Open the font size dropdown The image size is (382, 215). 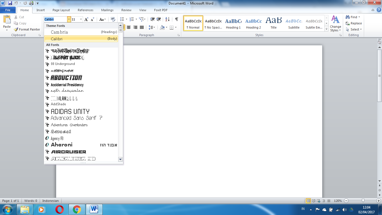coord(81,19)
